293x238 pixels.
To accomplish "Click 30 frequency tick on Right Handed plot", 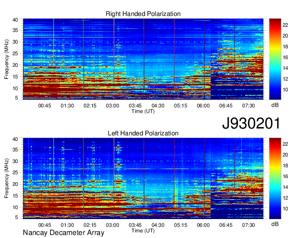I will click(x=15, y=42).
